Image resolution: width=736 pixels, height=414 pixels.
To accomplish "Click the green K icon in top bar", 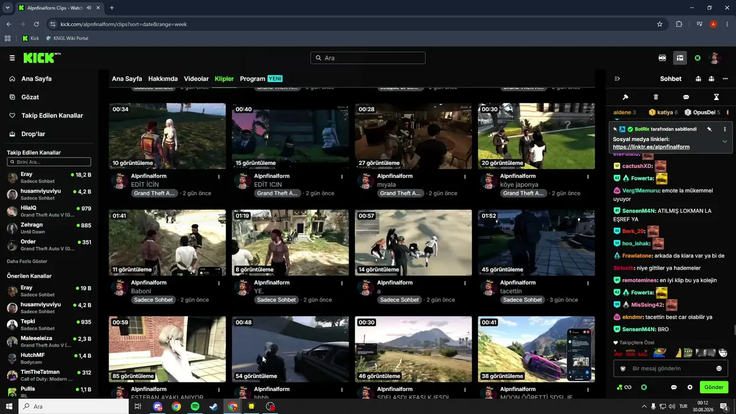I will [x=697, y=58].
